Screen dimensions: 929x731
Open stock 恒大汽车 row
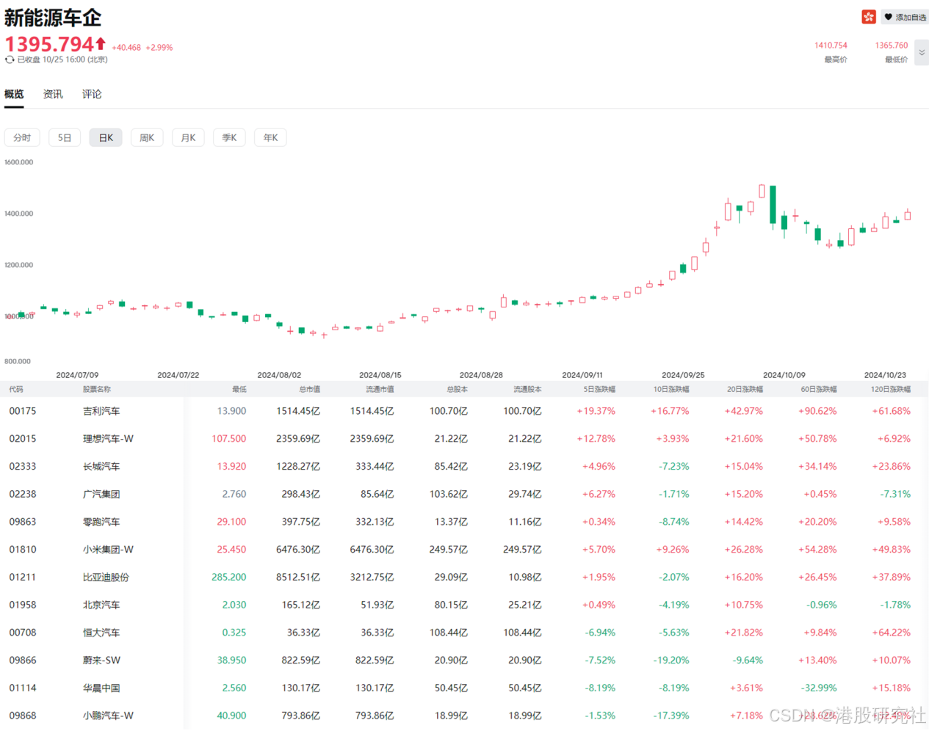464,633
